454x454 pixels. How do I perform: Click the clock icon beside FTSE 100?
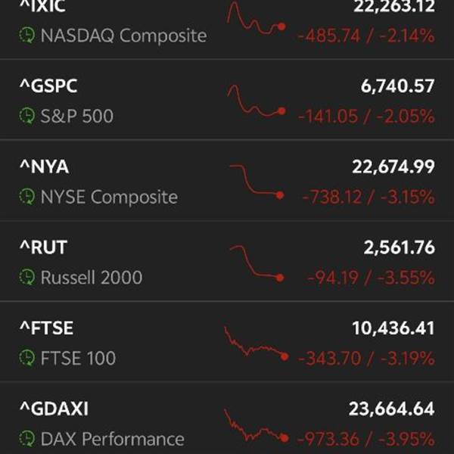point(27,358)
